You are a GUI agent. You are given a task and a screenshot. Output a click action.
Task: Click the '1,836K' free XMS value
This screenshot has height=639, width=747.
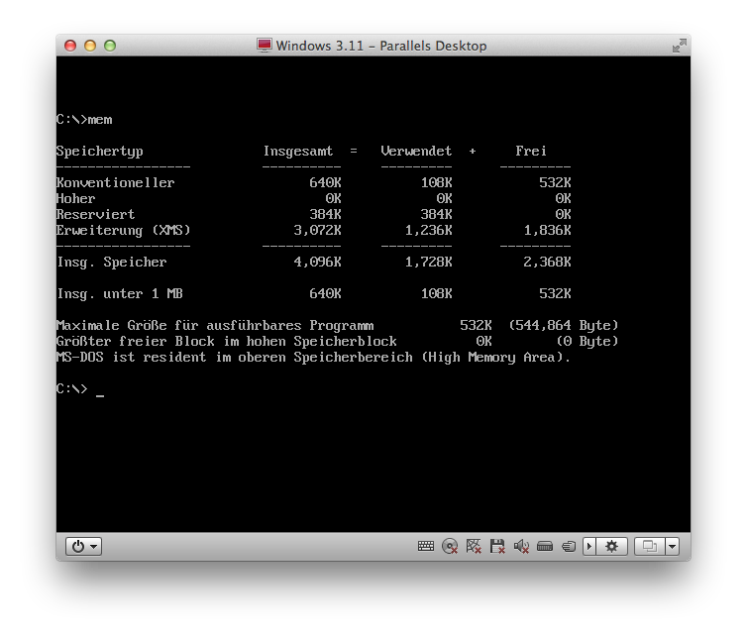[x=547, y=231]
